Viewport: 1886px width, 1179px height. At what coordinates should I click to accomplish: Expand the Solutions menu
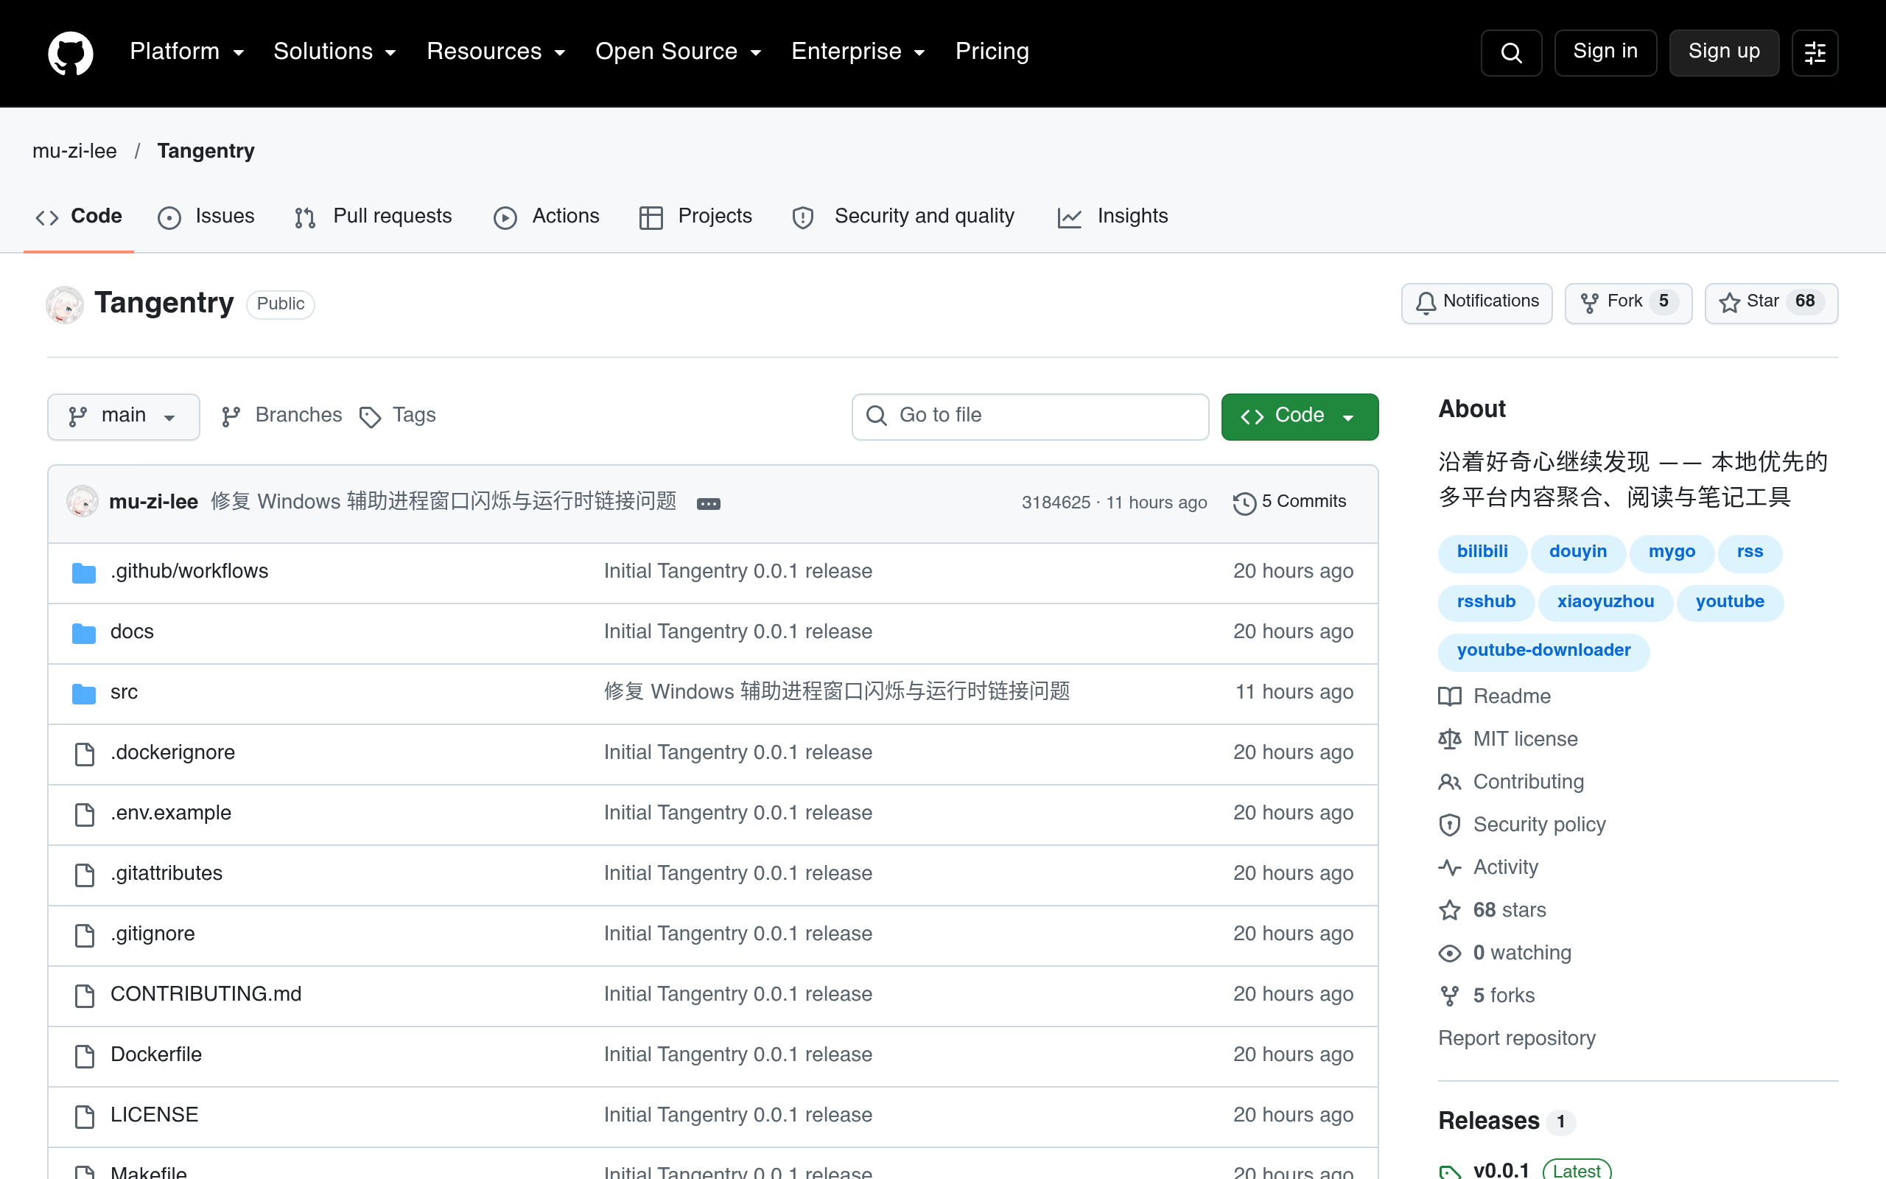335,52
